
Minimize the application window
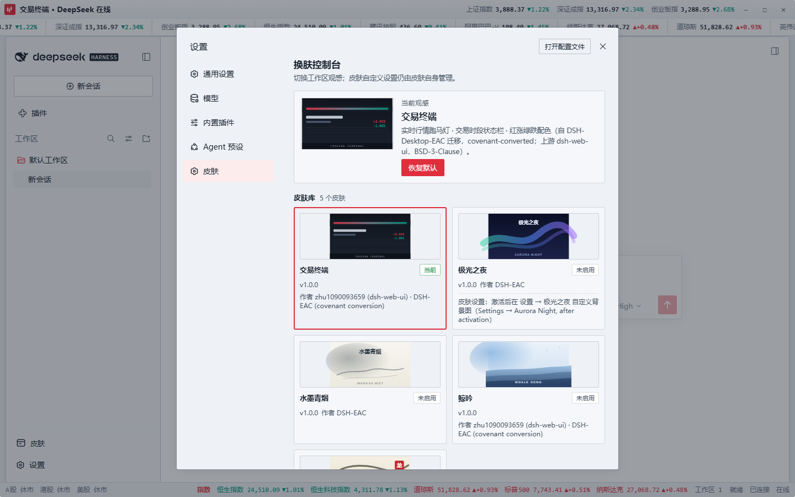(746, 9)
